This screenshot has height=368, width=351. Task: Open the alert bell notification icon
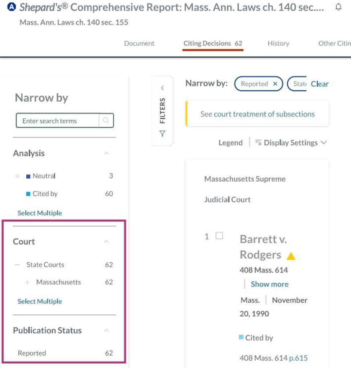[338, 7]
